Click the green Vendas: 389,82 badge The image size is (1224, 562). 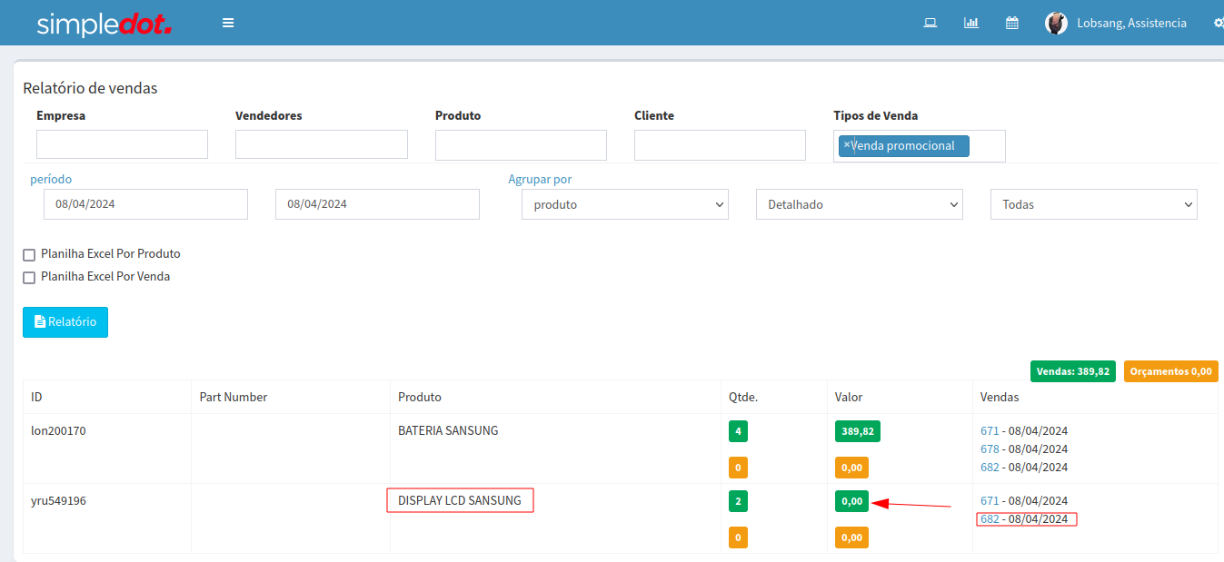pyautogui.click(x=1072, y=371)
